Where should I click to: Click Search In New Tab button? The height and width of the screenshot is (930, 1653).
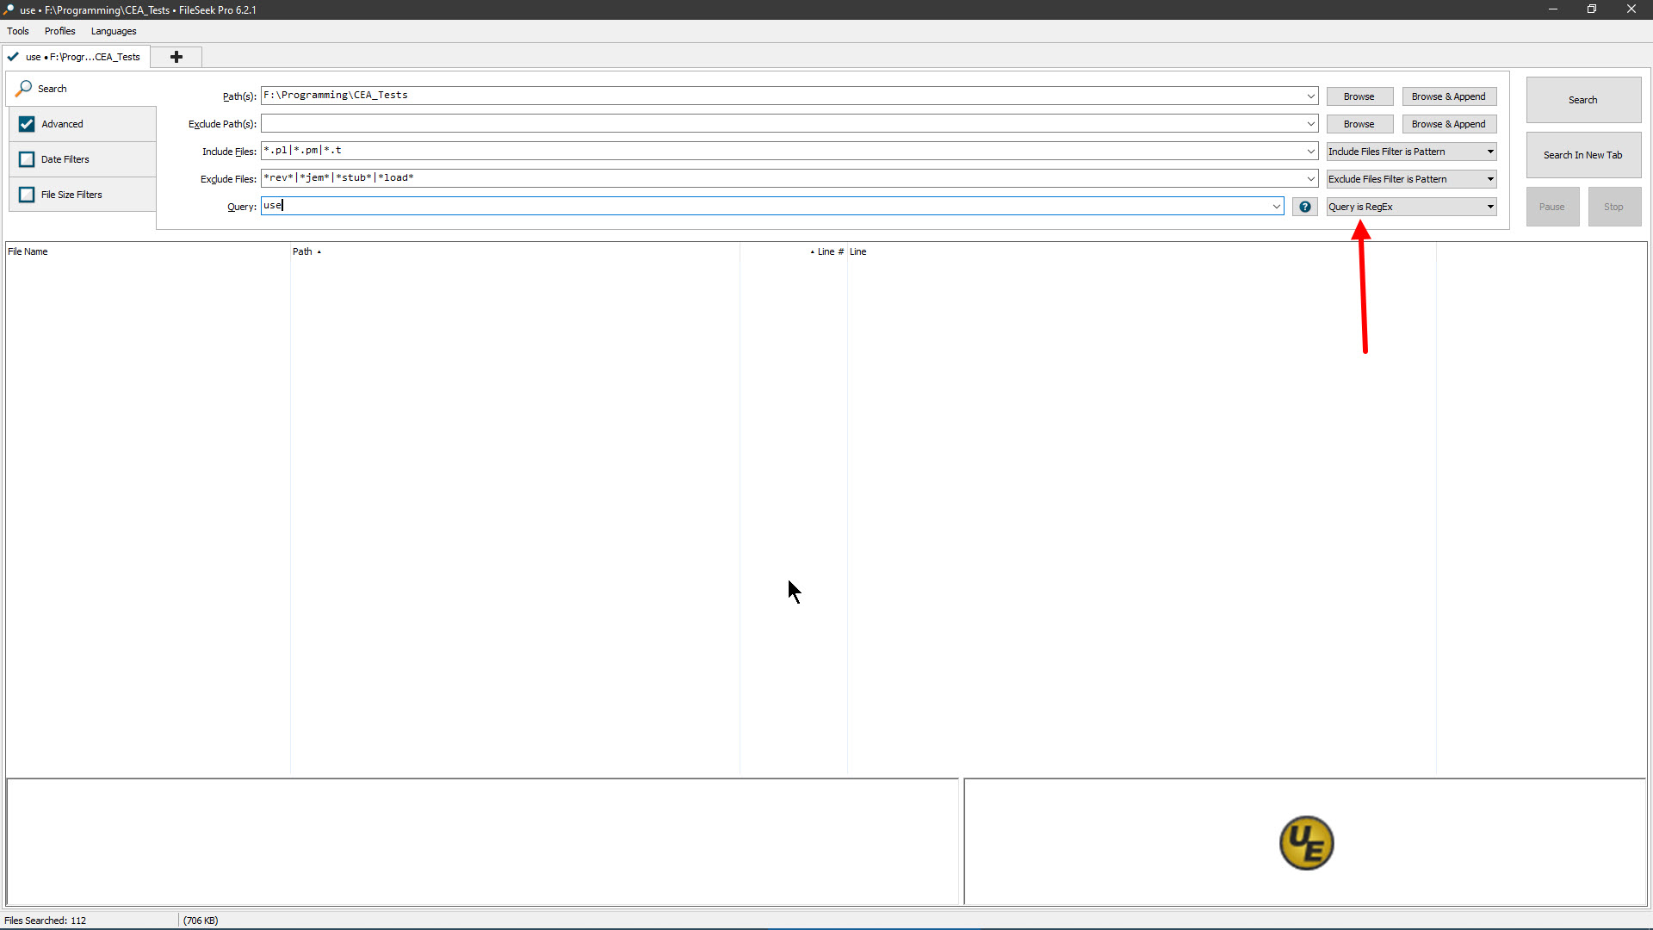pos(1583,155)
